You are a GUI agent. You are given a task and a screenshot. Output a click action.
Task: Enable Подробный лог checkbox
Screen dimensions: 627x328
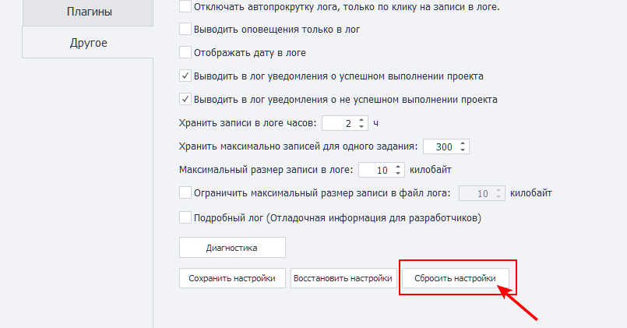coord(185,217)
